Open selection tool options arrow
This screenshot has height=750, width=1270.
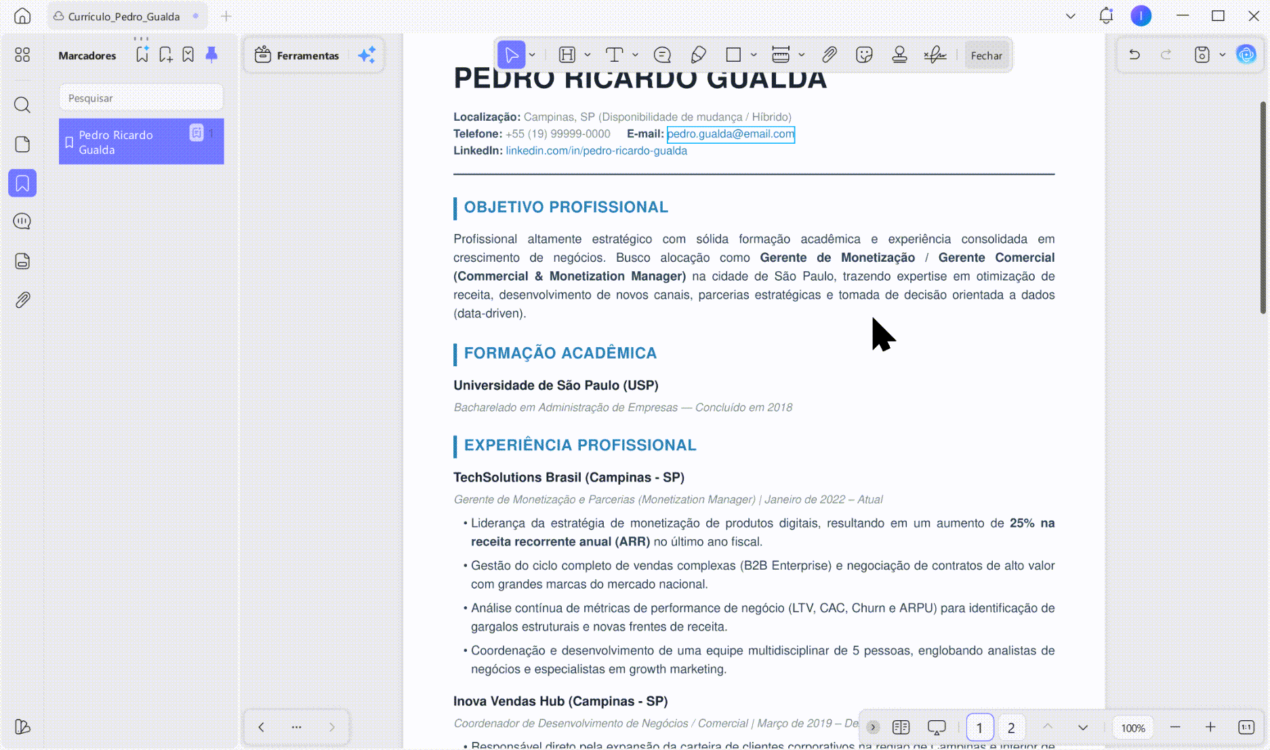[533, 55]
